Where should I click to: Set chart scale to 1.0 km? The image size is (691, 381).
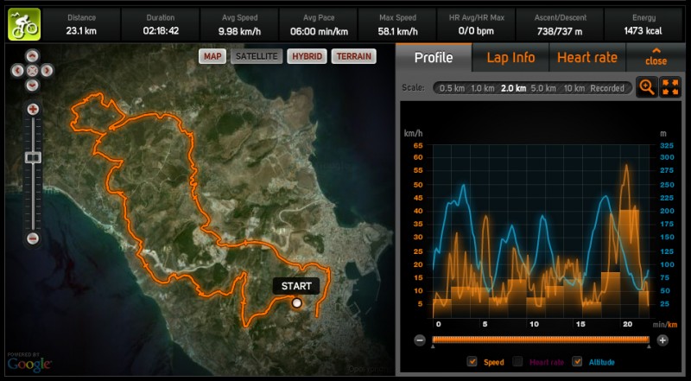click(483, 88)
